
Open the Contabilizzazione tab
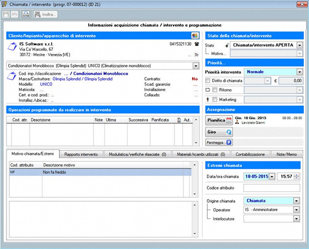pos(250,154)
